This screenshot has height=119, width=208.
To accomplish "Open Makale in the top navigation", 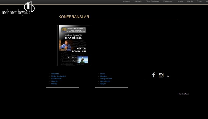I will [x=190, y=1].
